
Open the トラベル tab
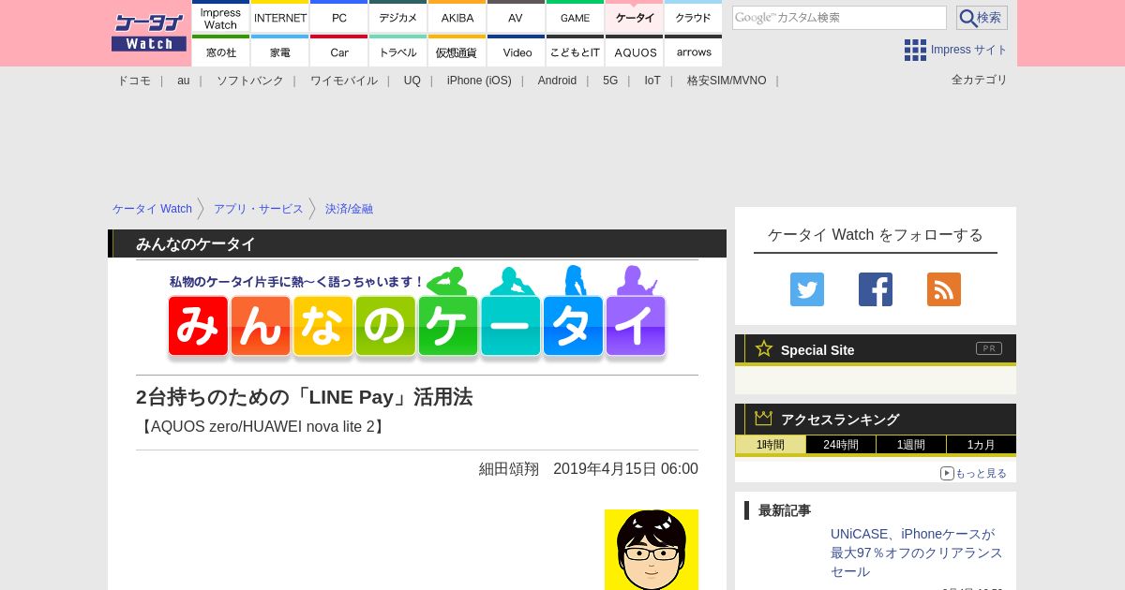(398, 51)
